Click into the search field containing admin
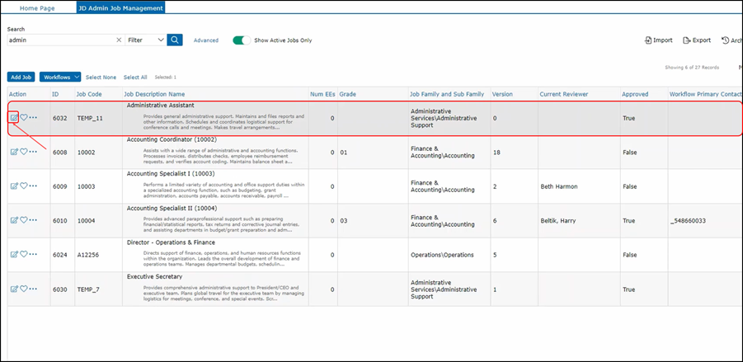This screenshot has height=362, width=743. (x=58, y=40)
